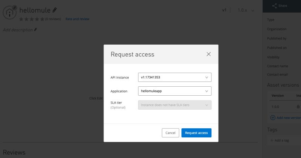Click the Asset versions heading
This screenshot has width=301, height=158.
point(283,85)
